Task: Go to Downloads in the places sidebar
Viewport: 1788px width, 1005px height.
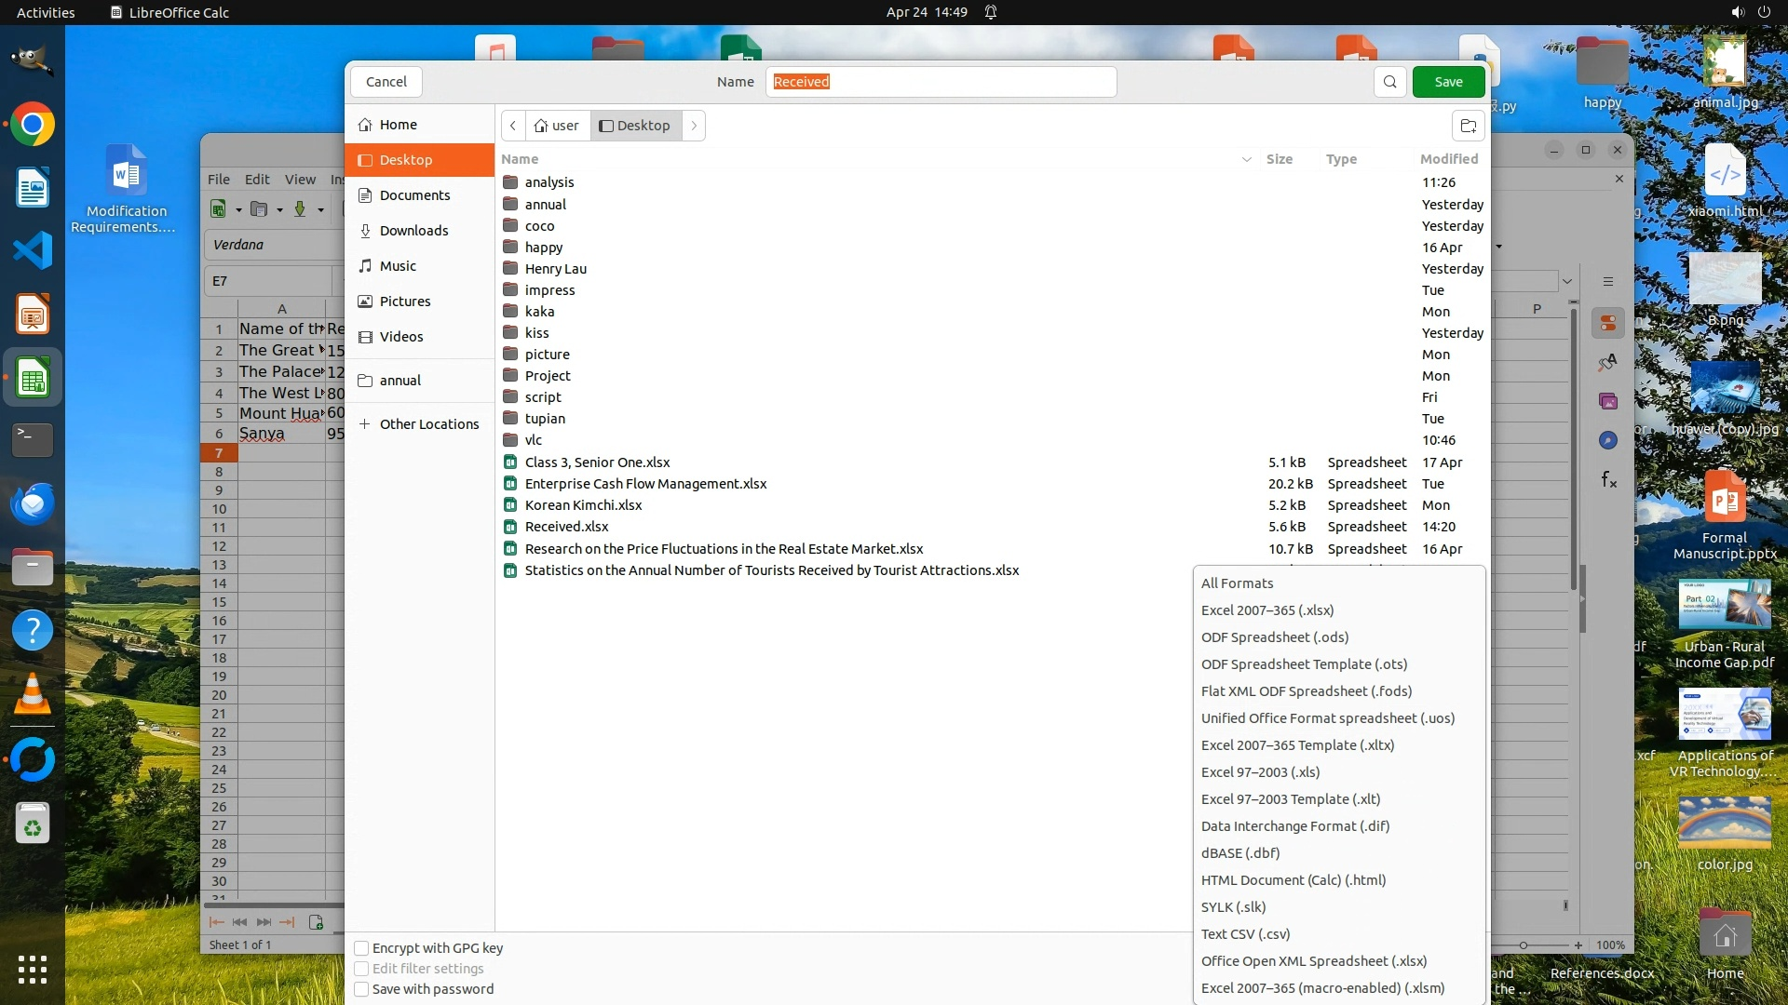Action: [413, 231]
